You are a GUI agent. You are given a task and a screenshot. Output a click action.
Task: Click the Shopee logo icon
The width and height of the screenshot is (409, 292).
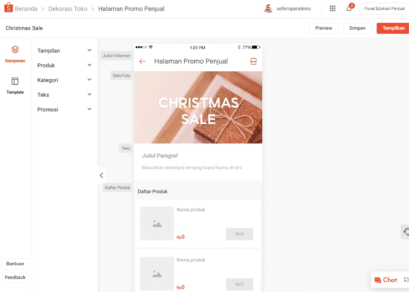coord(8,8)
